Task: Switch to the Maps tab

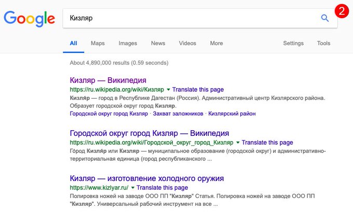Action: (98, 43)
